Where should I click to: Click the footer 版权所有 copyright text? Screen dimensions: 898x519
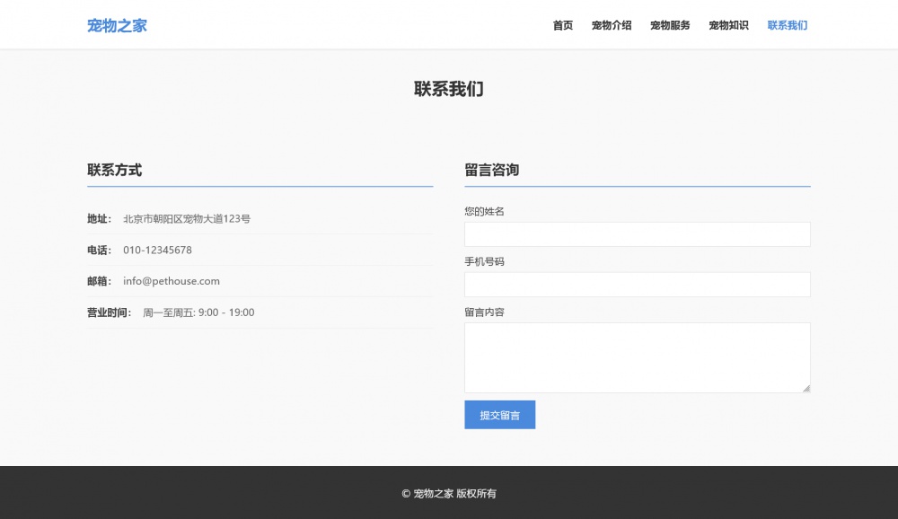point(449,493)
